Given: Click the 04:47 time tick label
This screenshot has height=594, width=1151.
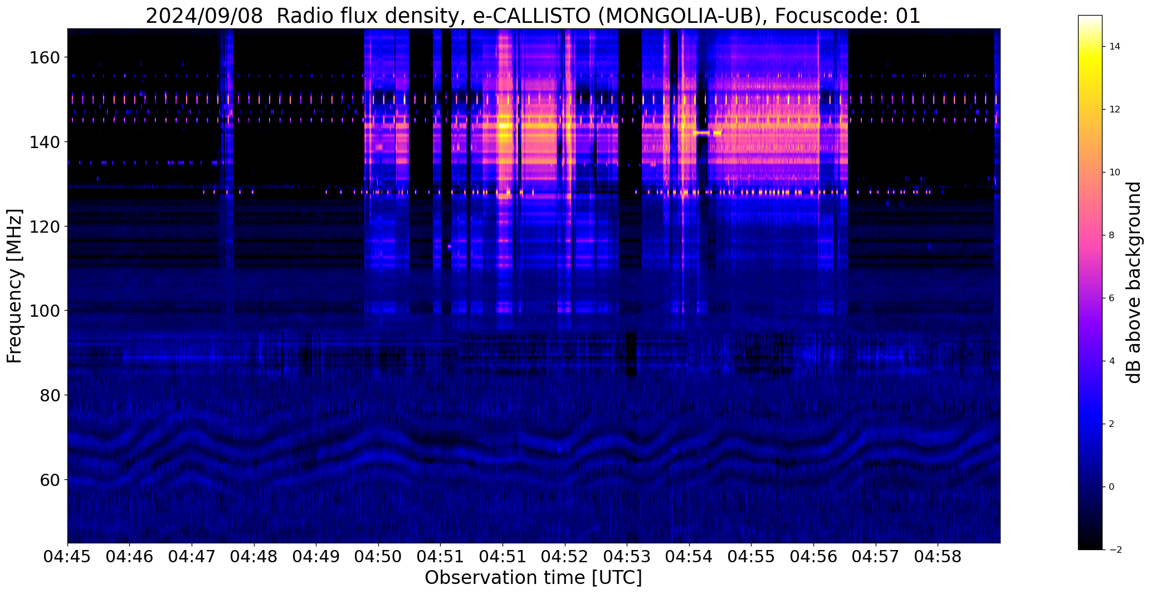Looking at the screenshot, I should [x=192, y=557].
